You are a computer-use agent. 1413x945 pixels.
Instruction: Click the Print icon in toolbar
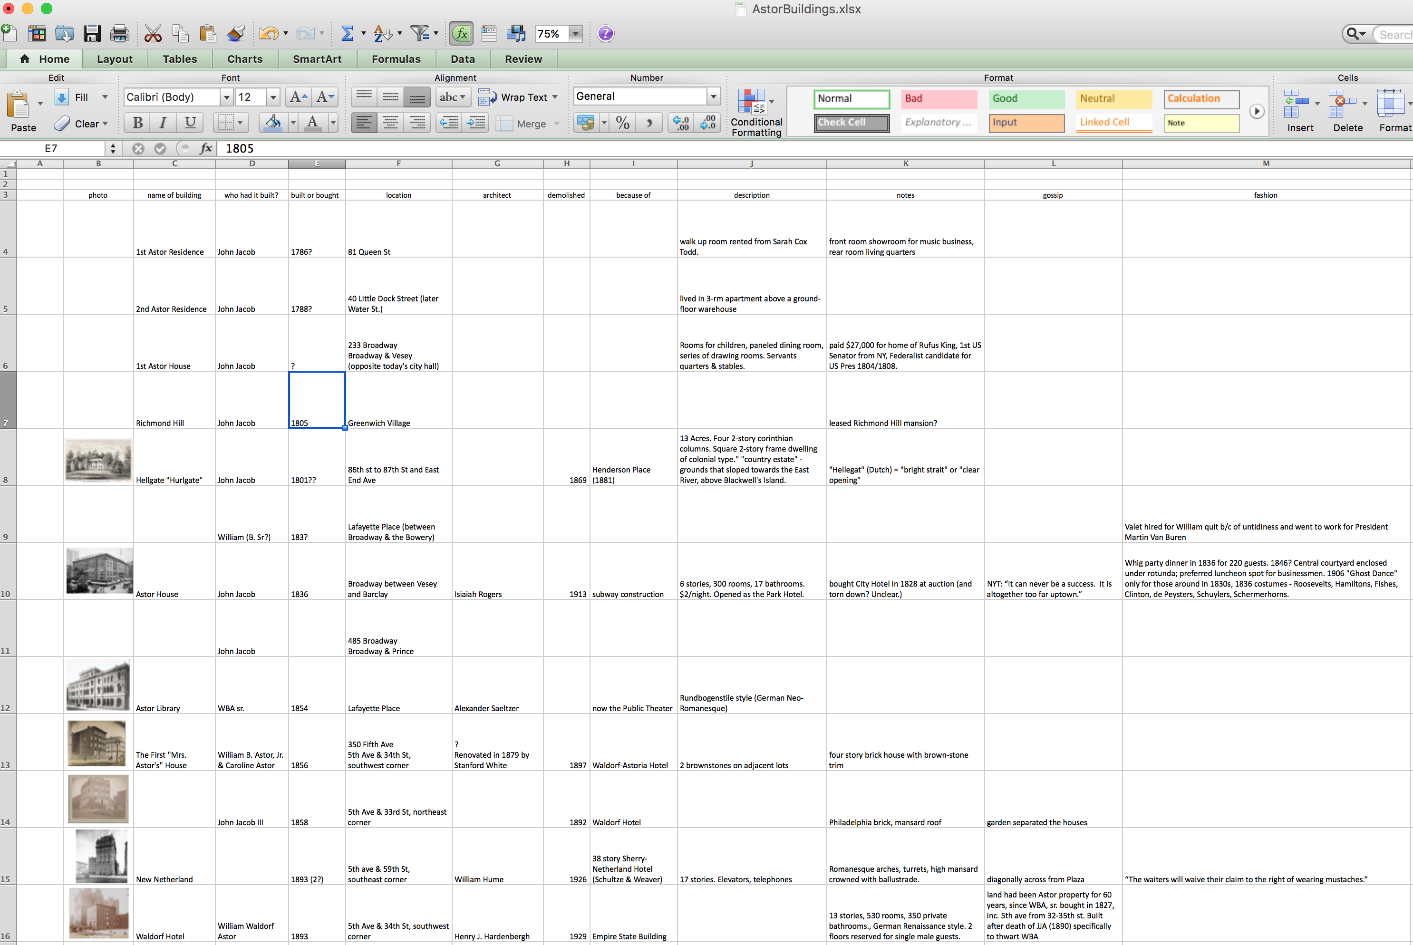point(119,34)
